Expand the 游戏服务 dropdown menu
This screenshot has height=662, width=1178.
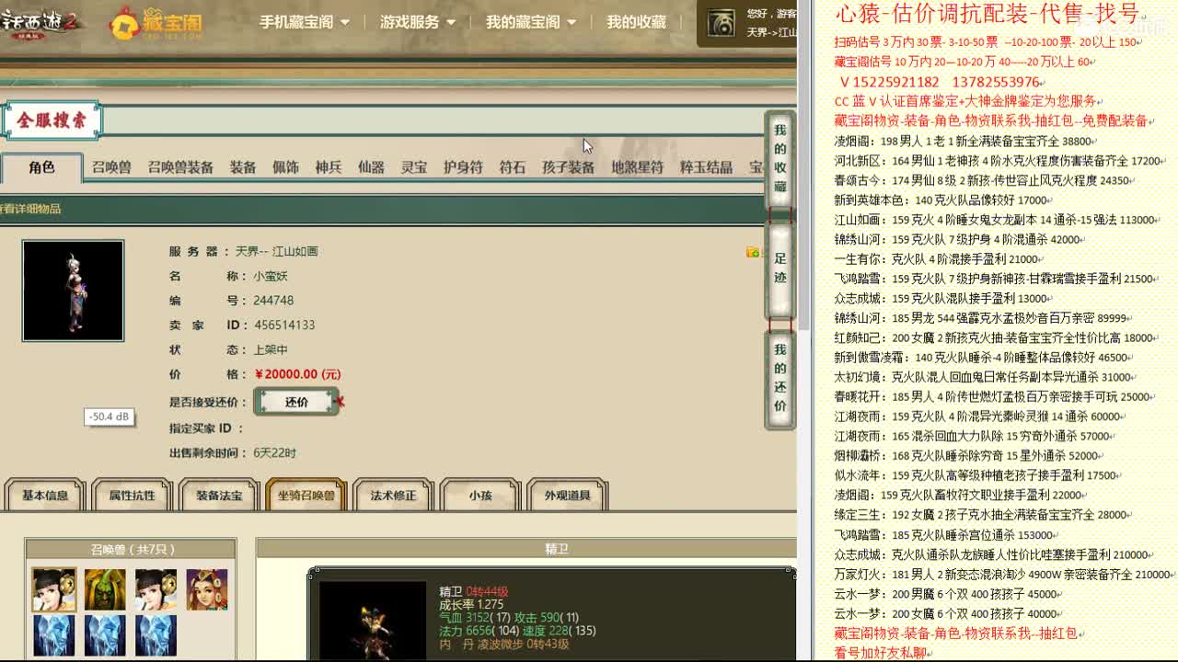point(418,22)
